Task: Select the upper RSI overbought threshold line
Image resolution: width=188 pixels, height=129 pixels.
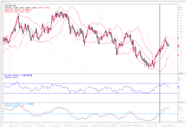Action: coord(89,84)
